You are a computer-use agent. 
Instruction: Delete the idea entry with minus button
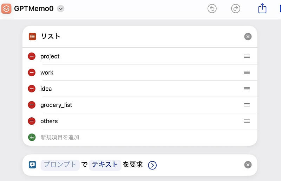coord(32,89)
